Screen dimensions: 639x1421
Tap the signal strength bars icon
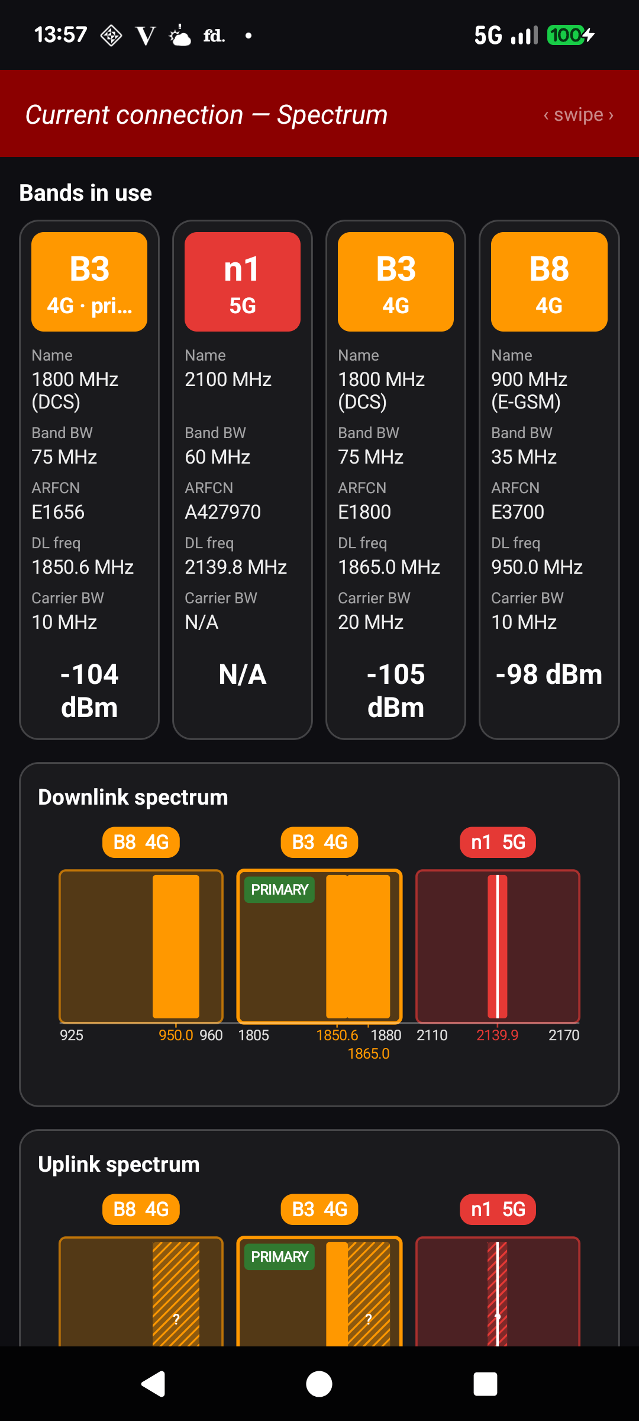click(x=524, y=36)
